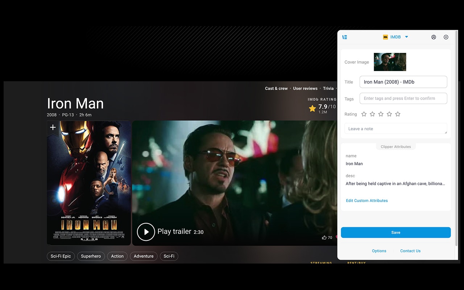The image size is (464, 290).
Task: Select the name attribute value Iron Man
Action: click(x=354, y=164)
